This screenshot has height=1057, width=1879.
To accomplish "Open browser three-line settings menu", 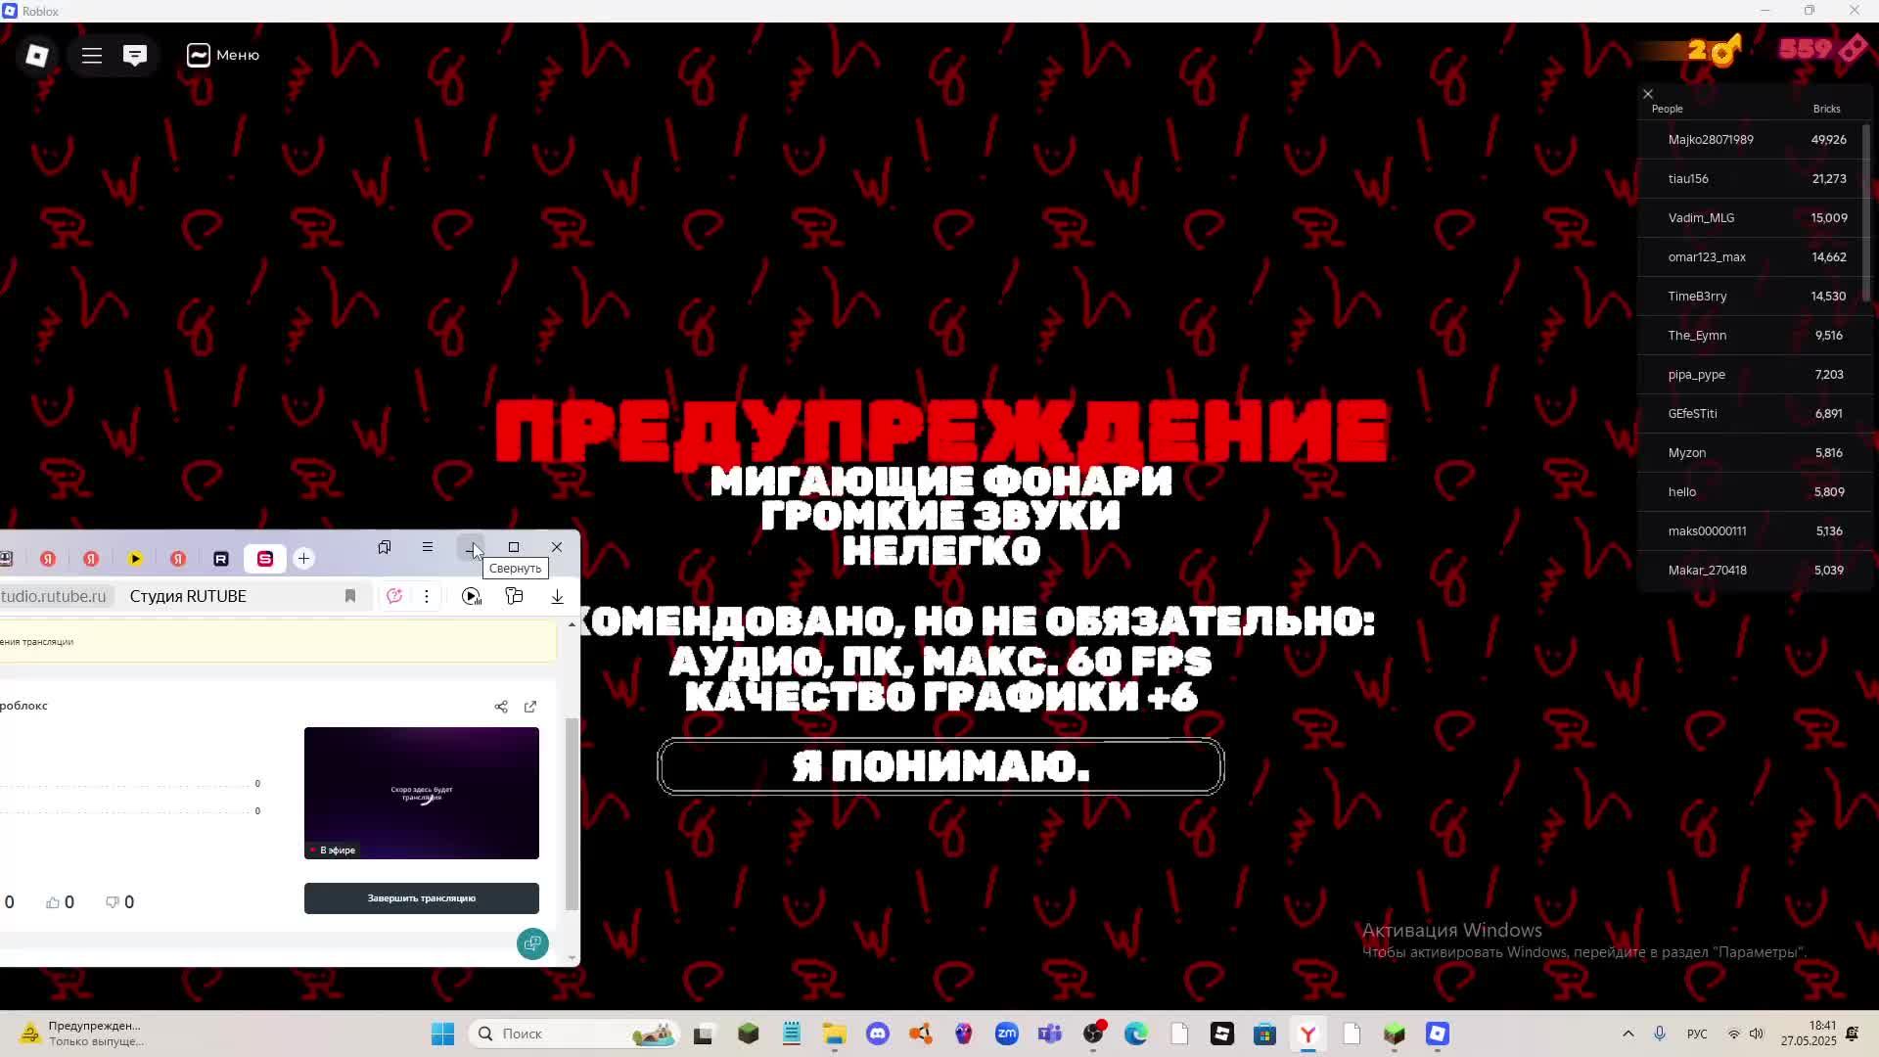I will click(428, 547).
